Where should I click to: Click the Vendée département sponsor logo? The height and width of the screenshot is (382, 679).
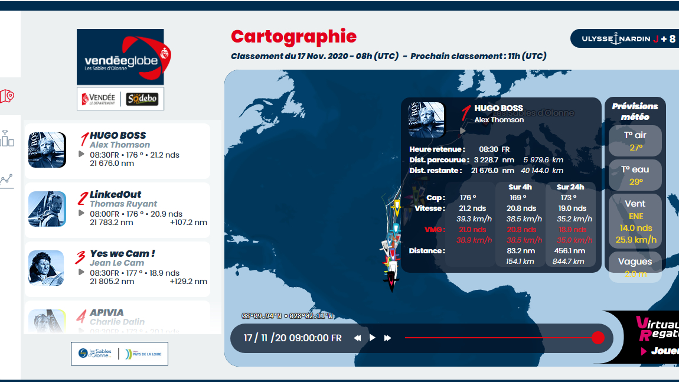99,99
